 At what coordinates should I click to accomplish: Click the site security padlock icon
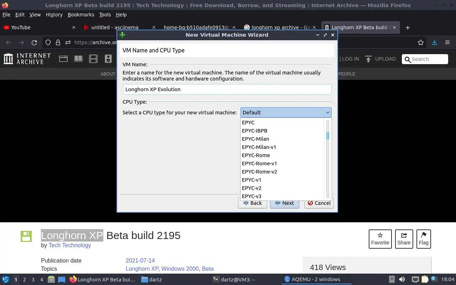point(58,42)
